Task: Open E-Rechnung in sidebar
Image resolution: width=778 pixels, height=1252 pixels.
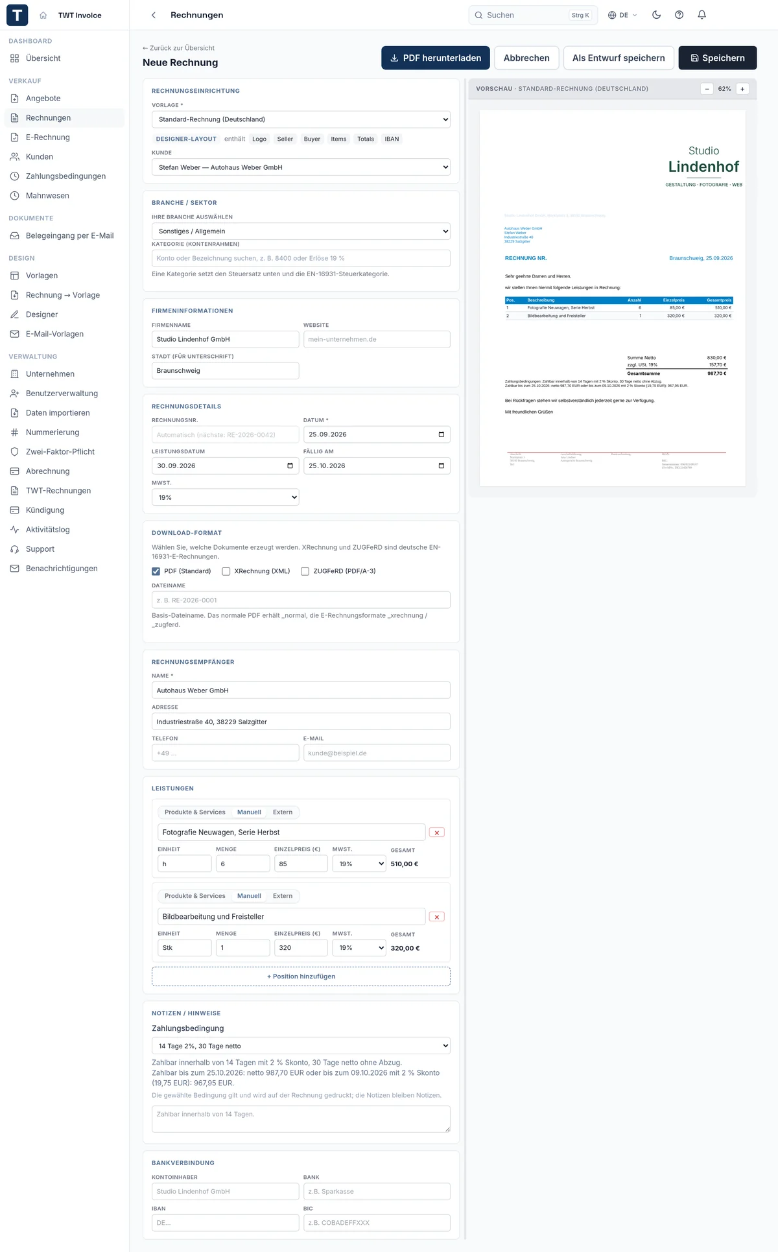Action: click(x=65, y=137)
